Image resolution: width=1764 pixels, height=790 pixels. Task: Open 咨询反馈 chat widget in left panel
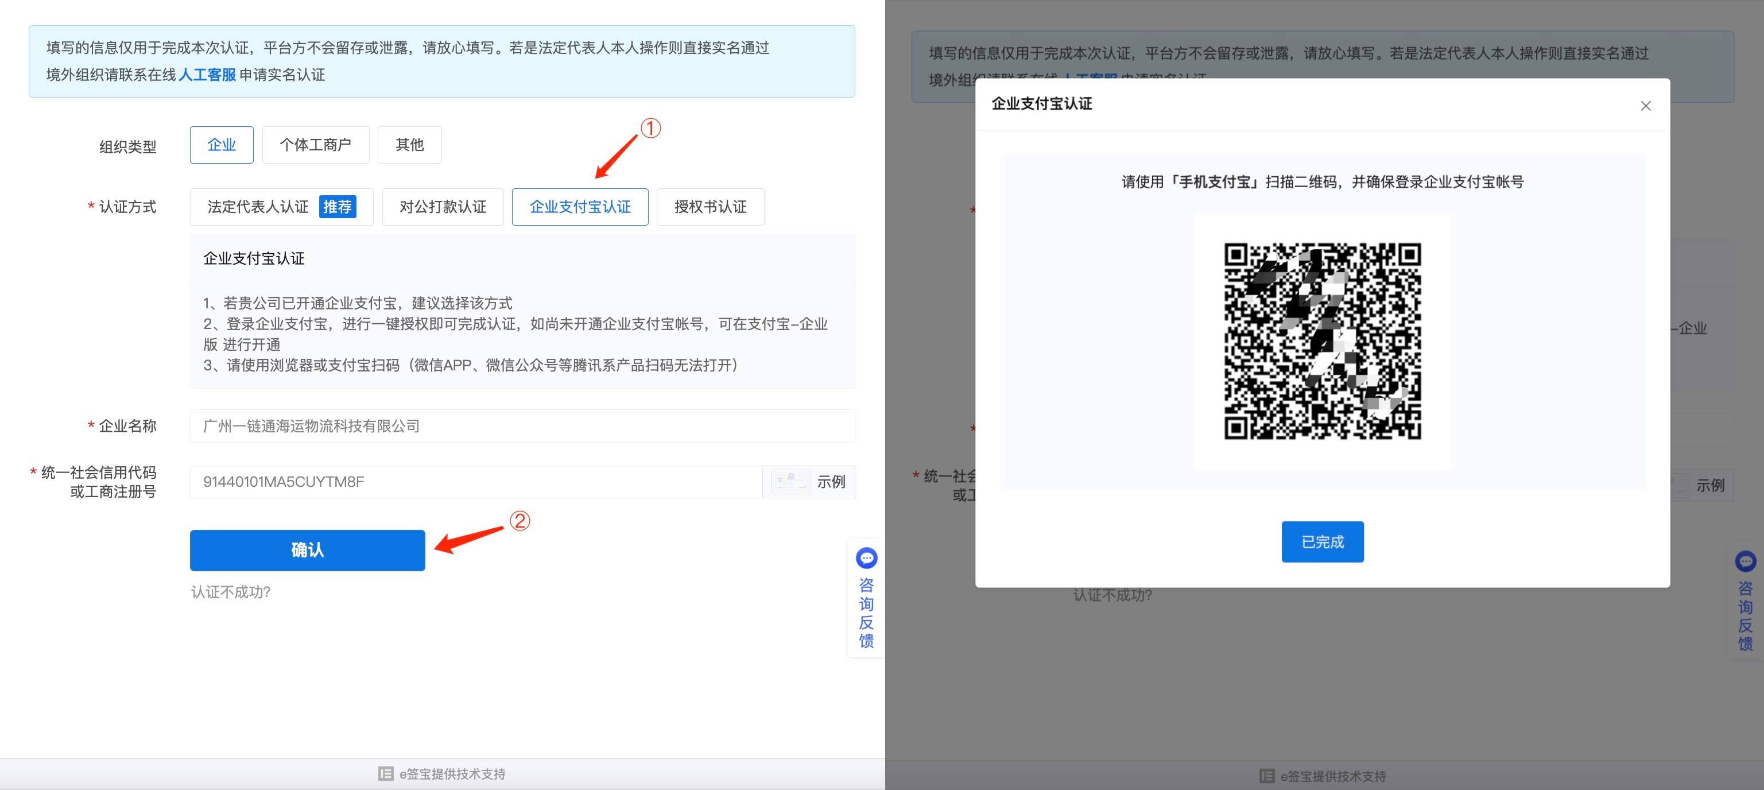(866, 598)
